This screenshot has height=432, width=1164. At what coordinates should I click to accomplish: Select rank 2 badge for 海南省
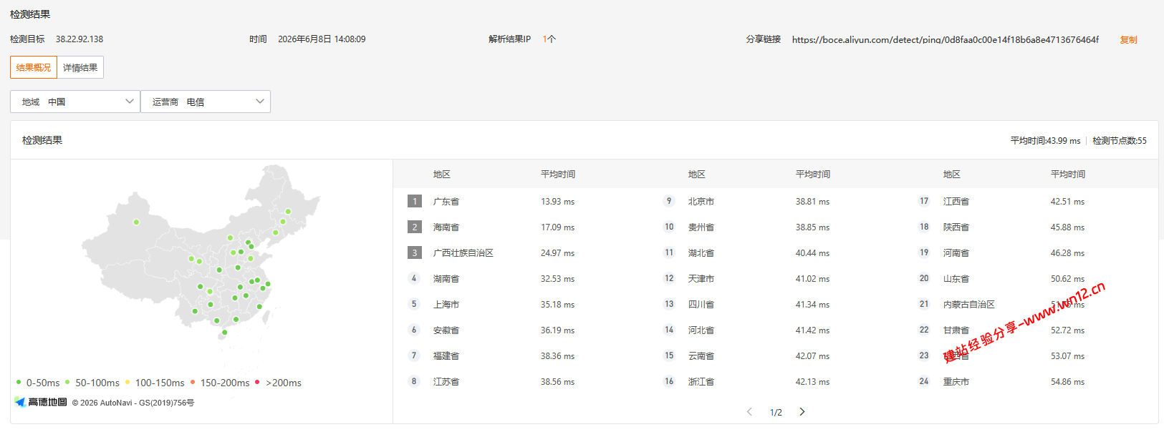point(414,227)
